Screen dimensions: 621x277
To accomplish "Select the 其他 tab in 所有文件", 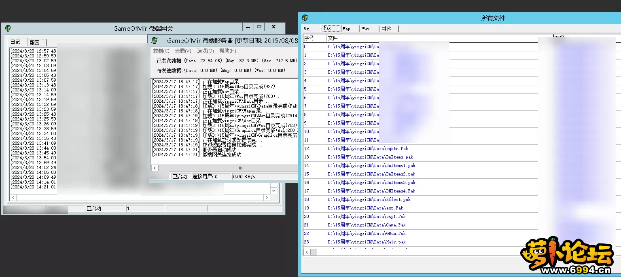I will (389, 29).
